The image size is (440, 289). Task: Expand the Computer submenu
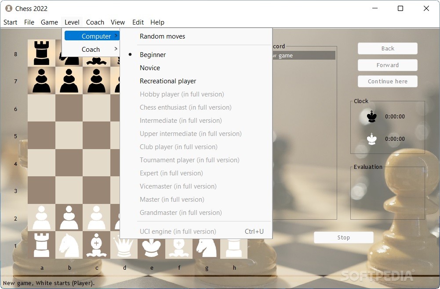tap(92, 36)
